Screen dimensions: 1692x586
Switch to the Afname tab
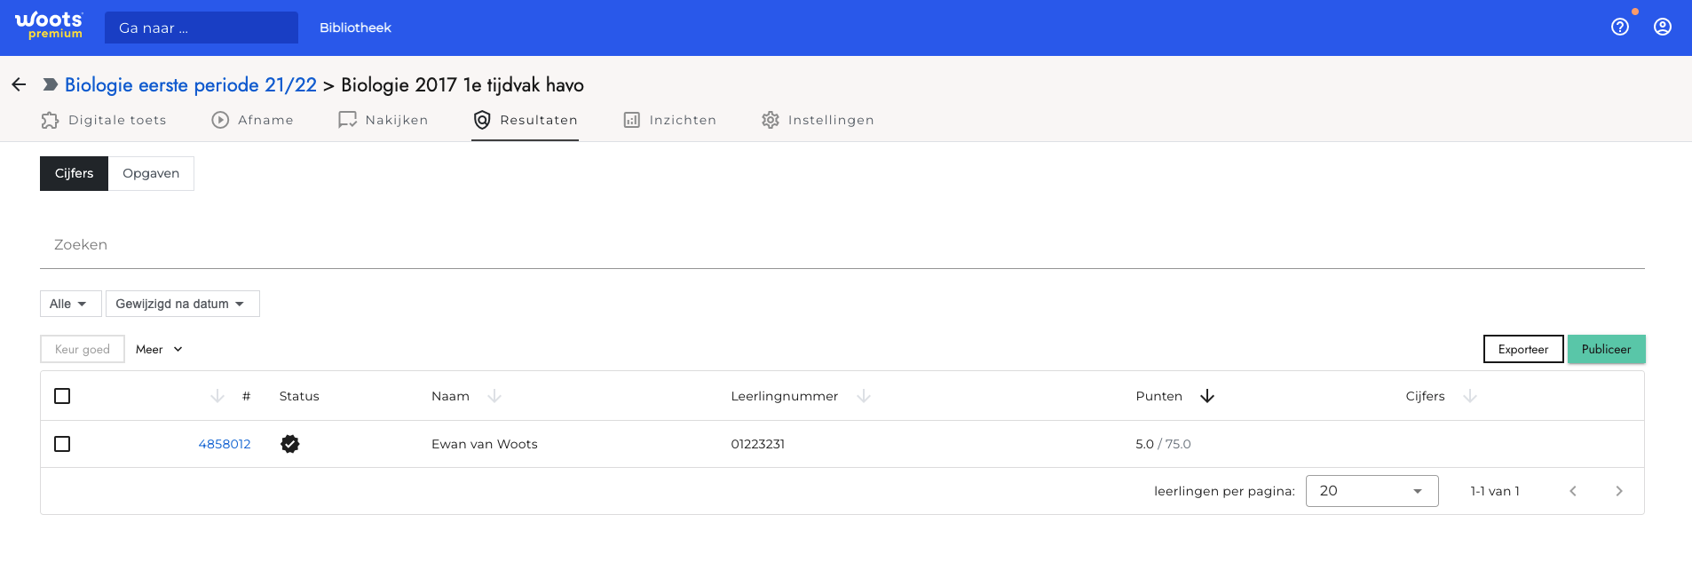[x=252, y=120]
